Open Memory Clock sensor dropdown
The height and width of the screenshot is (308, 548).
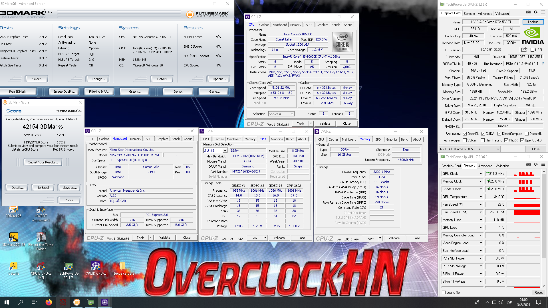point(481,181)
